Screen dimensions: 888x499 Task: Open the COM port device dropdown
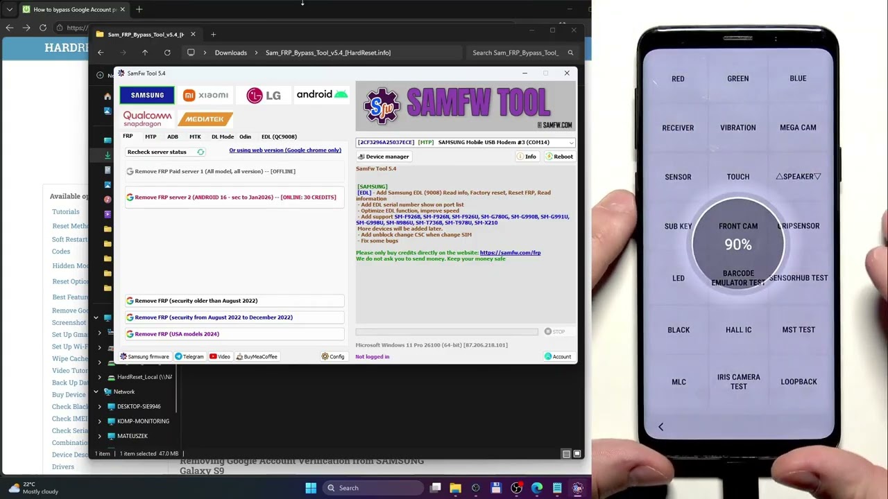point(466,142)
